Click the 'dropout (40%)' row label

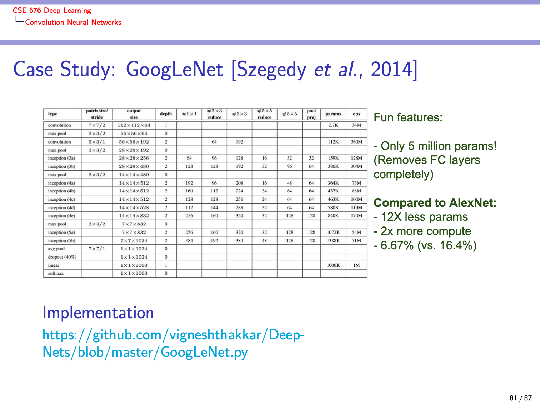[x=62, y=257]
